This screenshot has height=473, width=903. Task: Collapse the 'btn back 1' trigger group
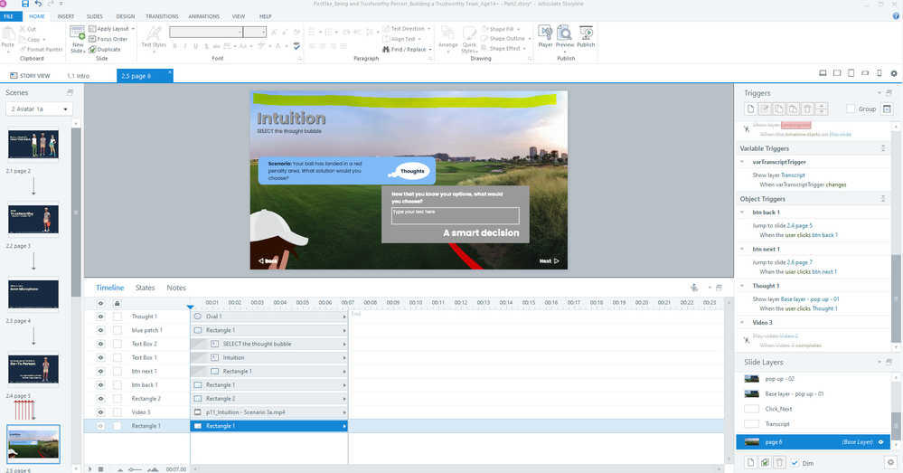point(741,213)
